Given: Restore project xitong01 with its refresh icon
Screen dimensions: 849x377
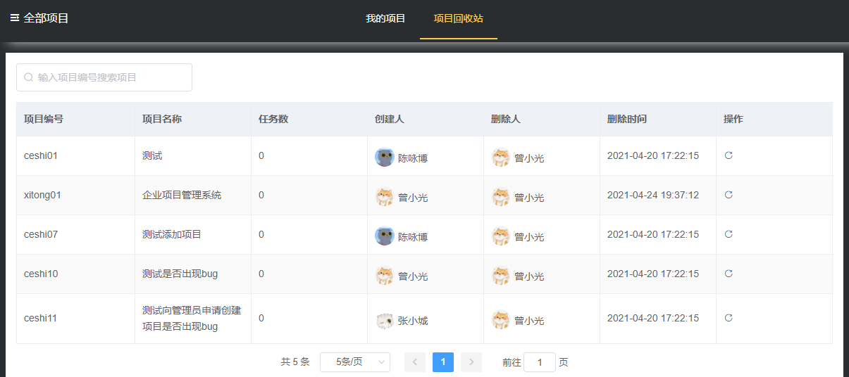Looking at the screenshot, I should [x=729, y=195].
